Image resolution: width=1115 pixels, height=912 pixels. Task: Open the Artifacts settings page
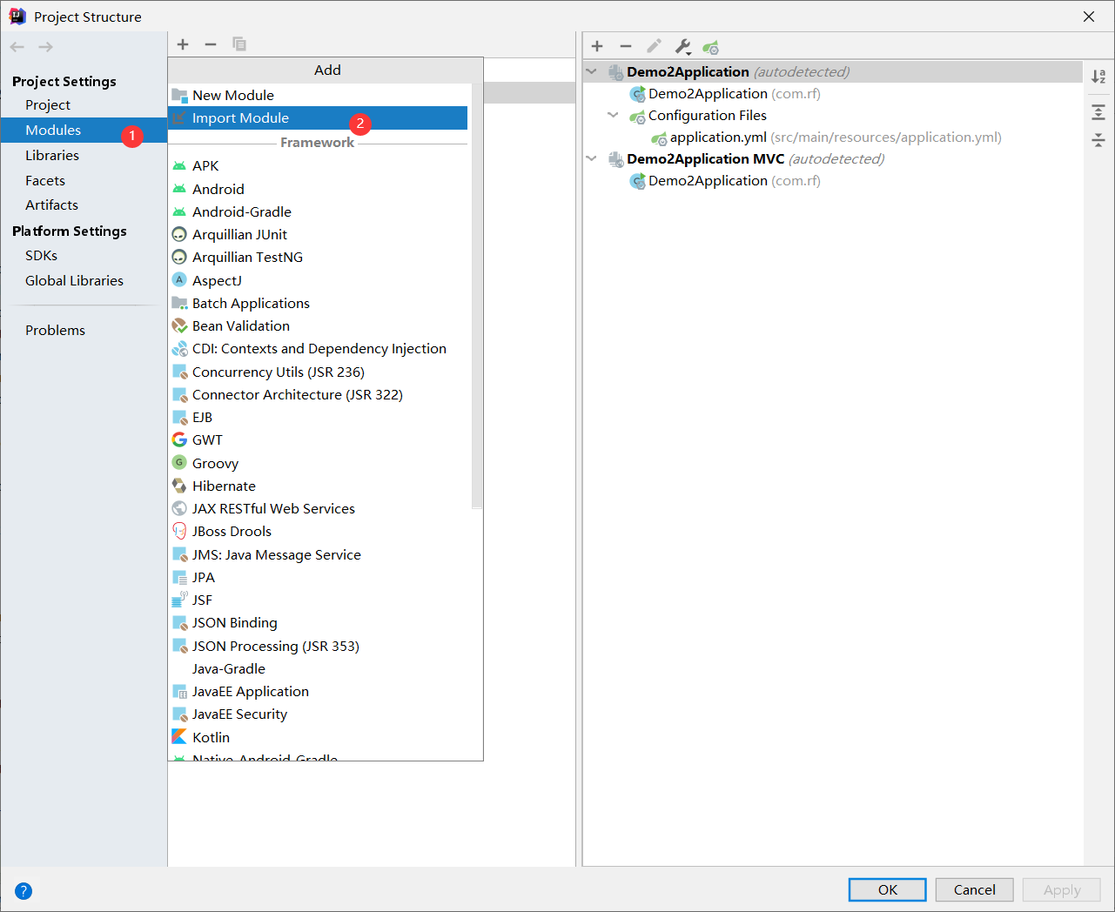tap(84, 205)
